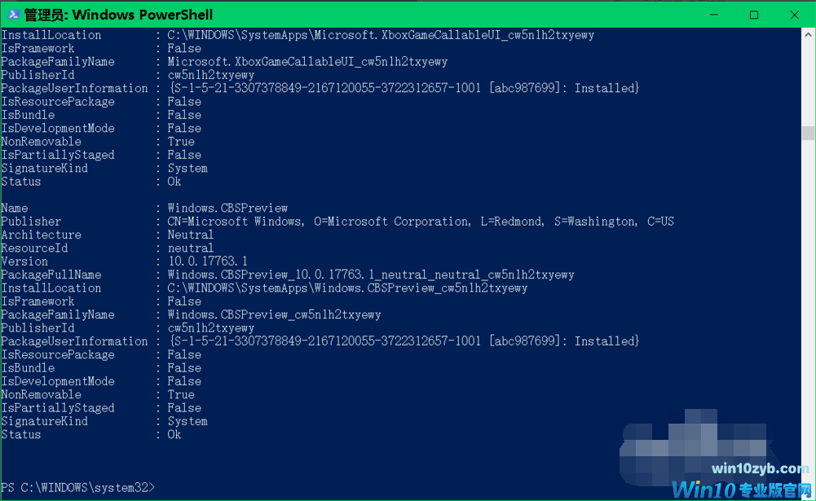
Task: Click the scrollbar track below the thumb
Action: click(808, 326)
